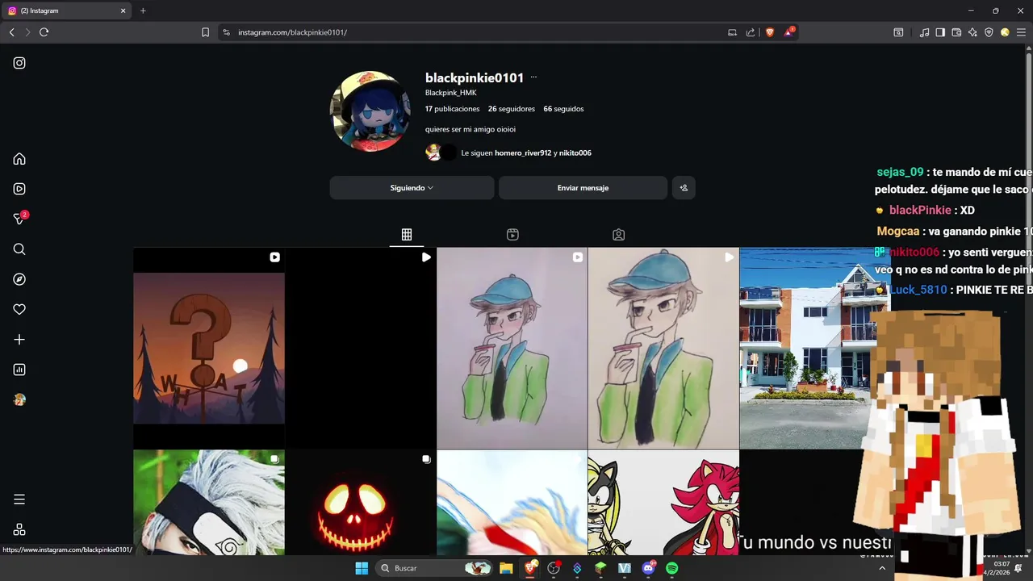Switch to the posts grid tab
Image resolution: width=1033 pixels, height=581 pixels.
(x=407, y=235)
